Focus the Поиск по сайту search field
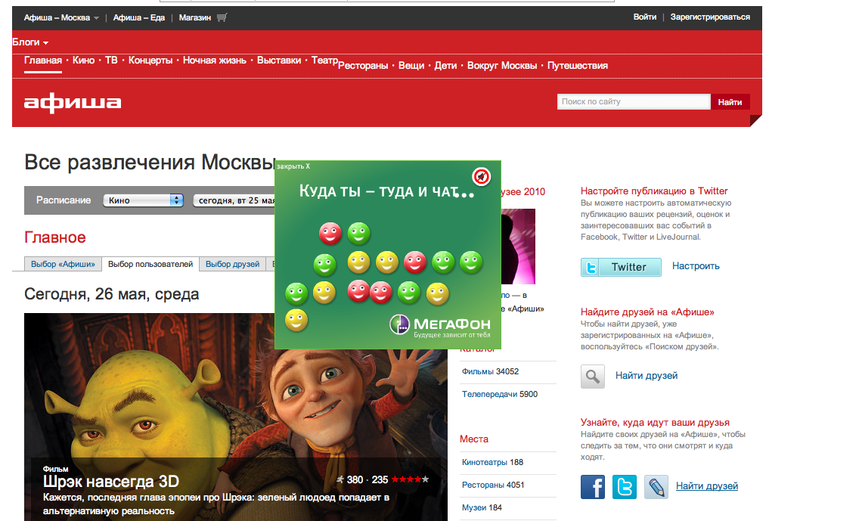The width and height of the screenshot is (859, 521). (x=634, y=102)
